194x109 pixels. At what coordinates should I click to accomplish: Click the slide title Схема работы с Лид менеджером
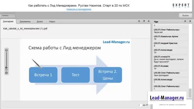[x=65, y=48]
